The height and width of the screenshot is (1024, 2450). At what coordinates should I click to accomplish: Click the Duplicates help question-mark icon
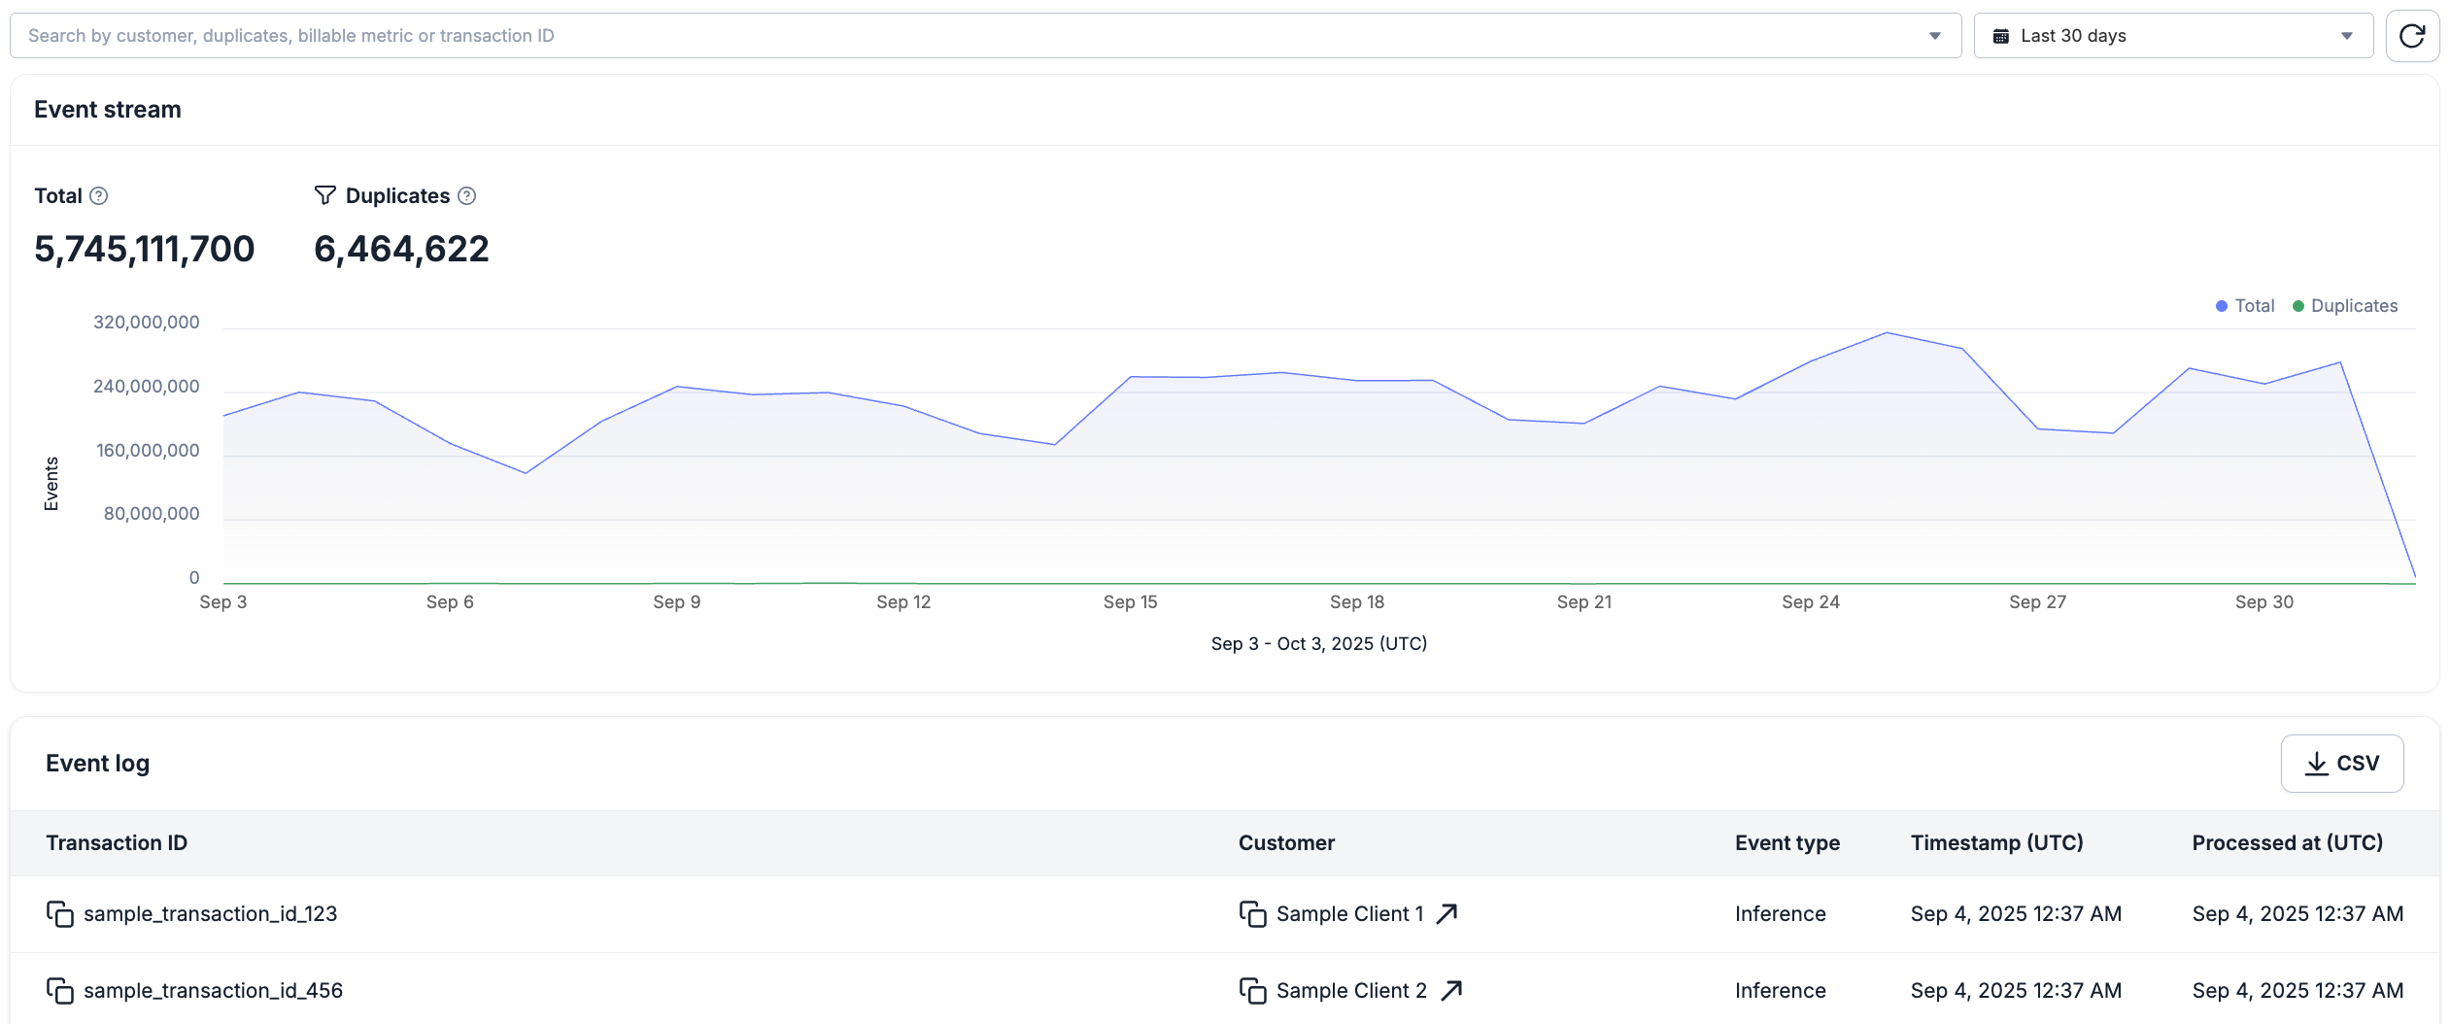(x=467, y=196)
